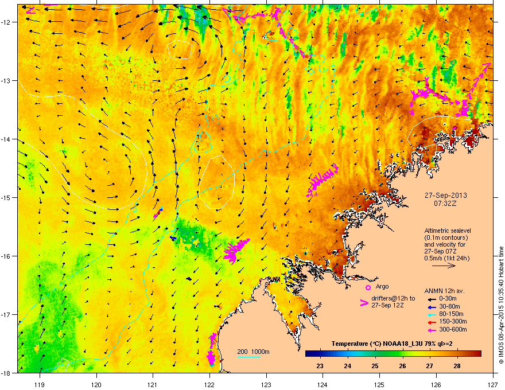Screen dimensions: 505x390
Task: Click the '80-150m' depth label
Action: coord(451,314)
